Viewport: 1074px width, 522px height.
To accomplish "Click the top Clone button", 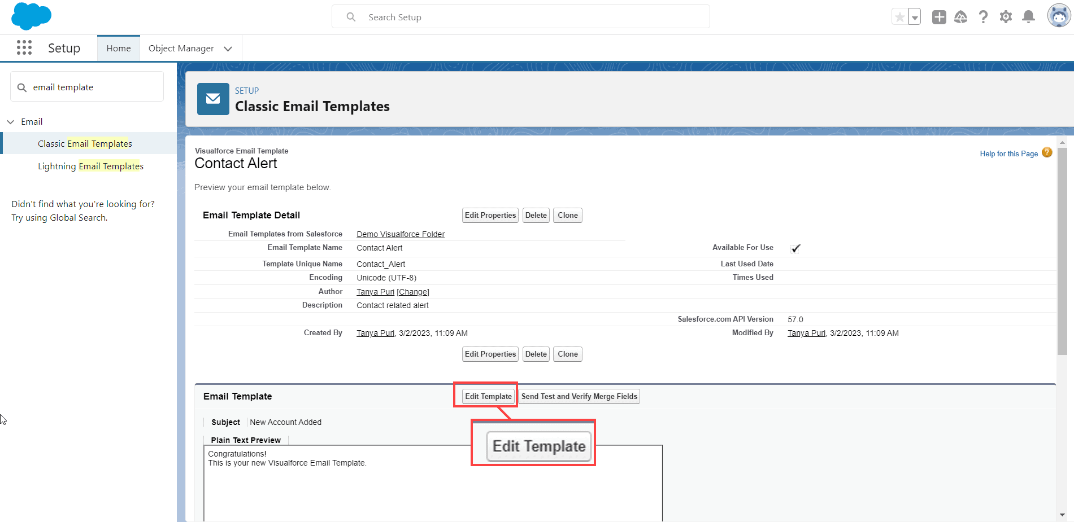I will pyautogui.click(x=568, y=215).
